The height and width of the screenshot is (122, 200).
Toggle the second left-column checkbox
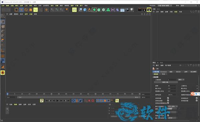(168, 100)
